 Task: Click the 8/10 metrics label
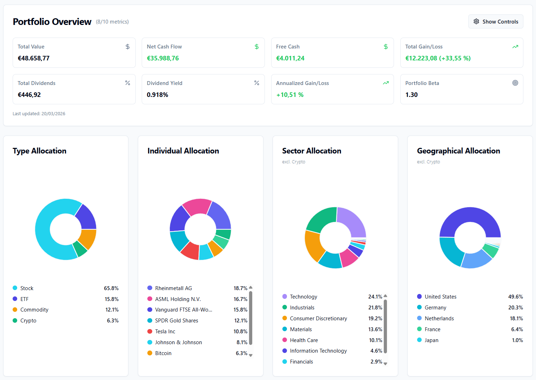tap(112, 22)
